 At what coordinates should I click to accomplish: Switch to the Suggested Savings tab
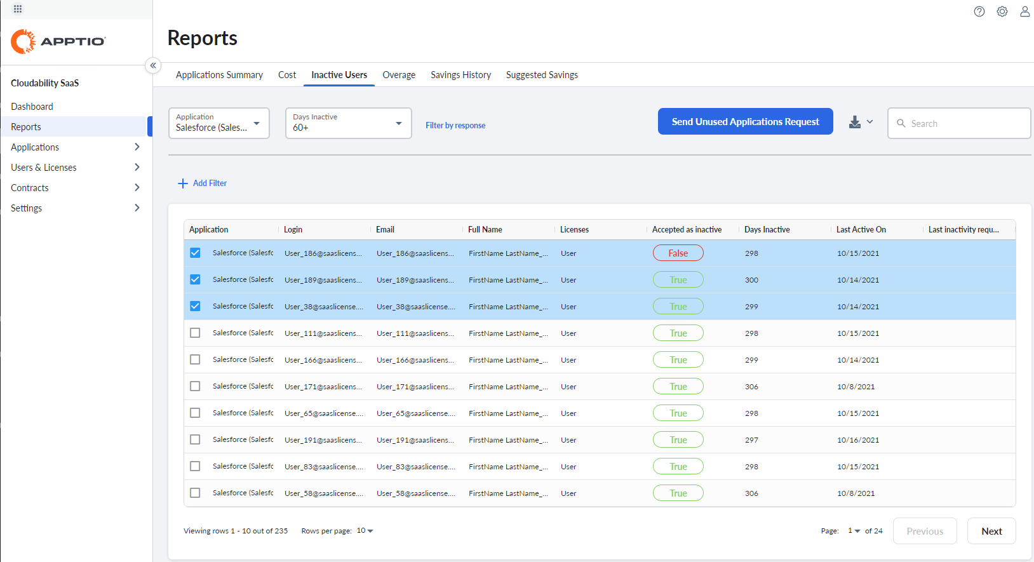542,75
